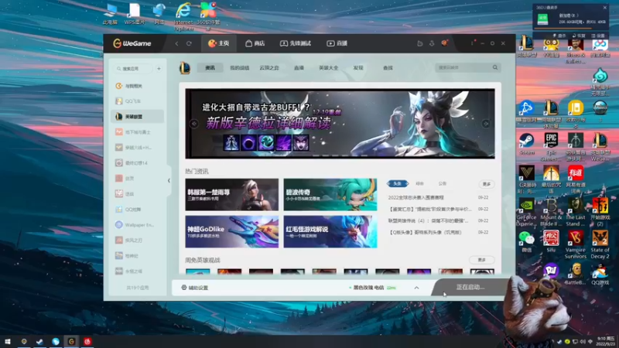Switch to the 资讯 news tab

point(210,68)
